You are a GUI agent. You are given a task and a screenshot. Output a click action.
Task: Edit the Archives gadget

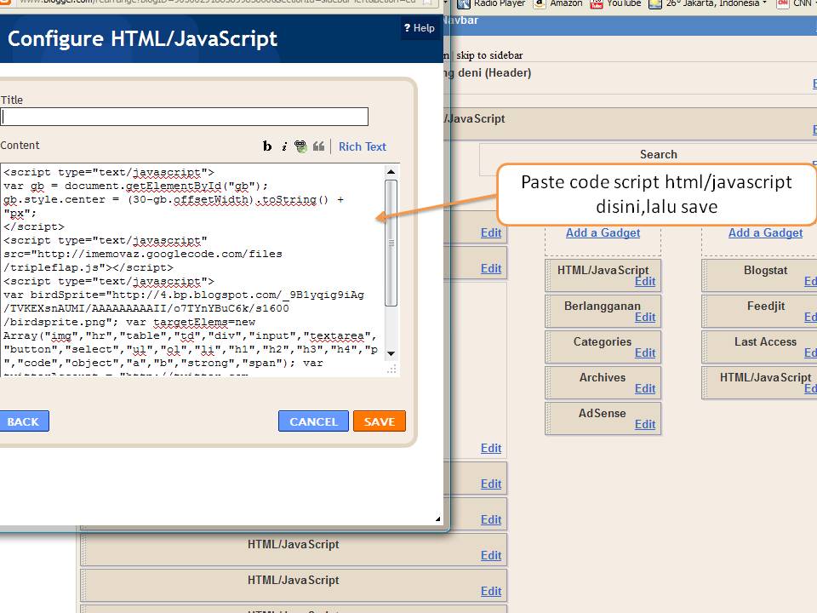[645, 388]
